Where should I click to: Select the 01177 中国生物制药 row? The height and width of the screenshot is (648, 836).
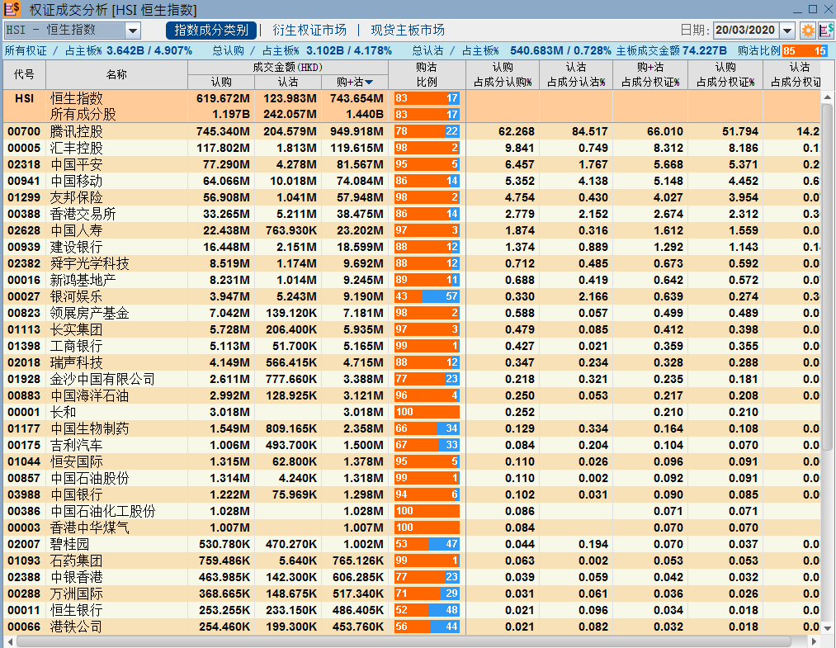412,428
